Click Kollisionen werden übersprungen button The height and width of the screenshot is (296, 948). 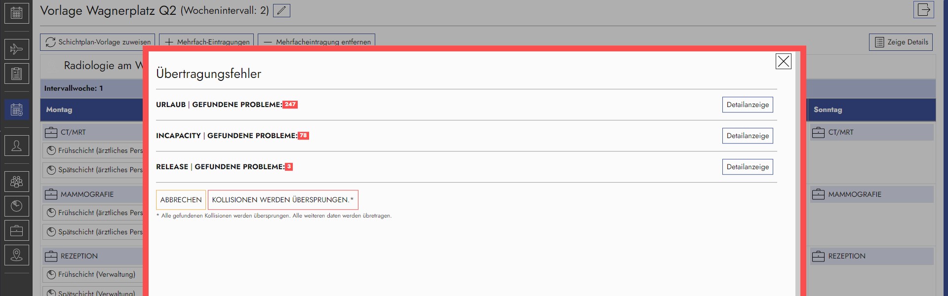click(282, 200)
